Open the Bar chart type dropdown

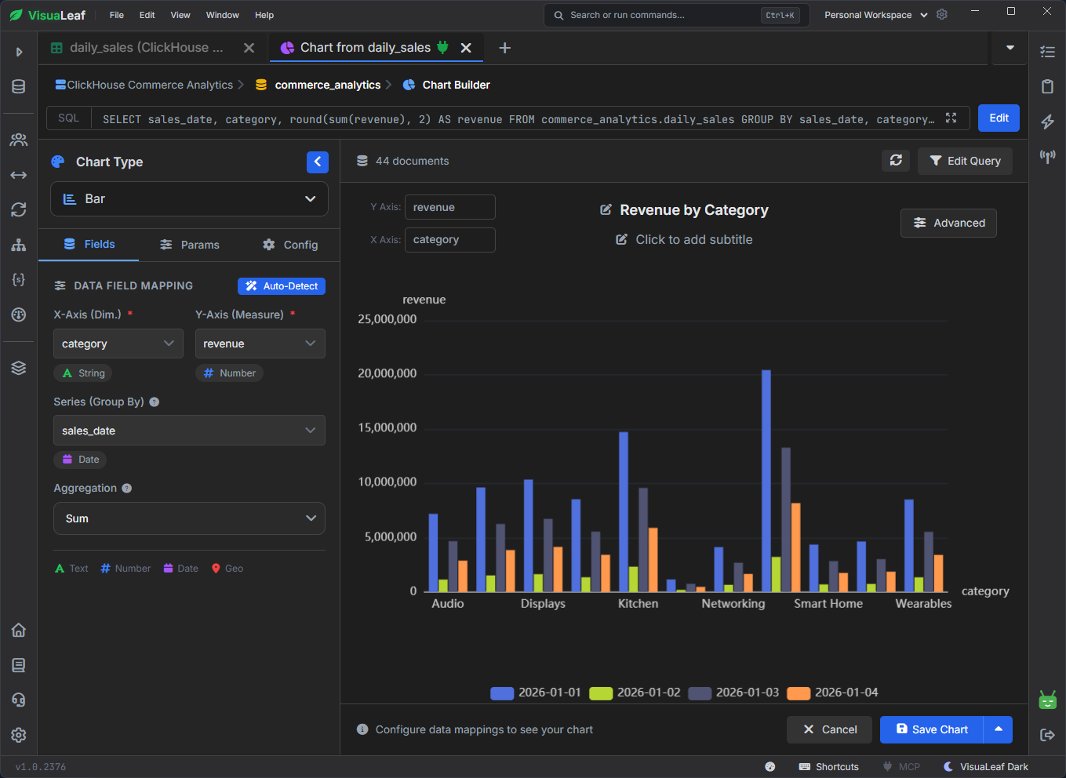(189, 199)
